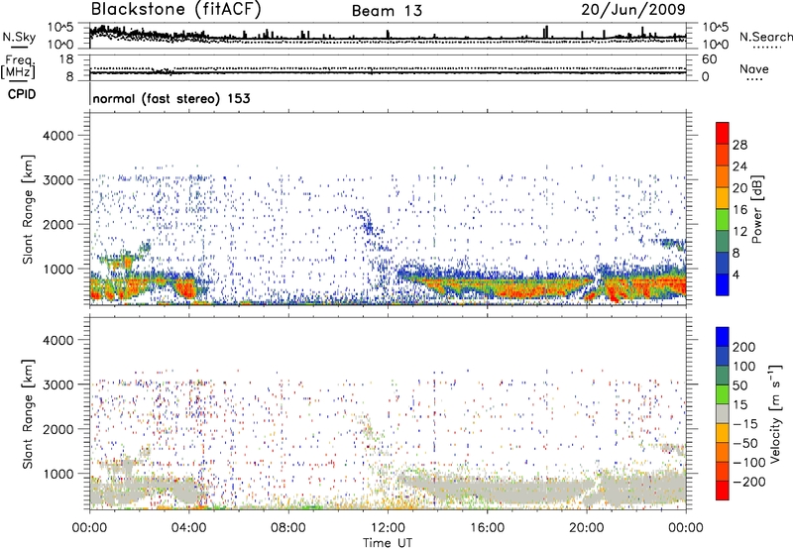Click the '18' frequency axis tick

(66, 59)
